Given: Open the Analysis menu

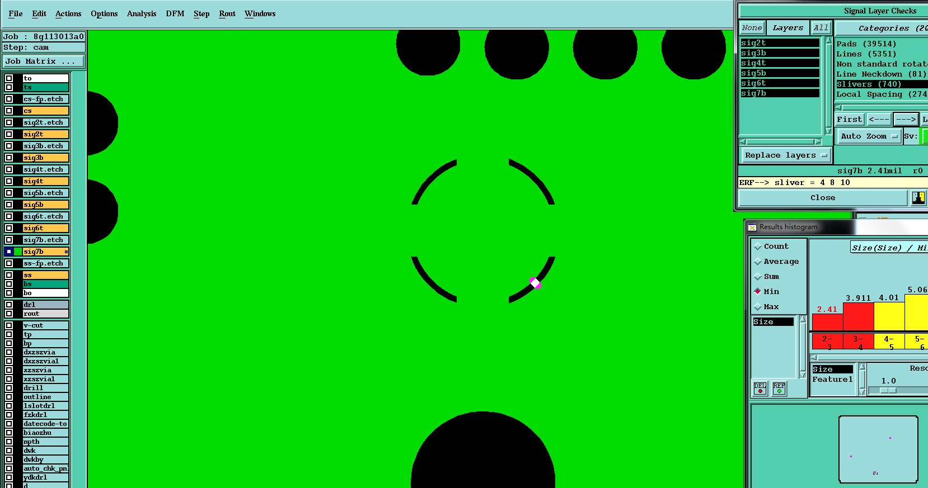Looking at the screenshot, I should click(142, 13).
